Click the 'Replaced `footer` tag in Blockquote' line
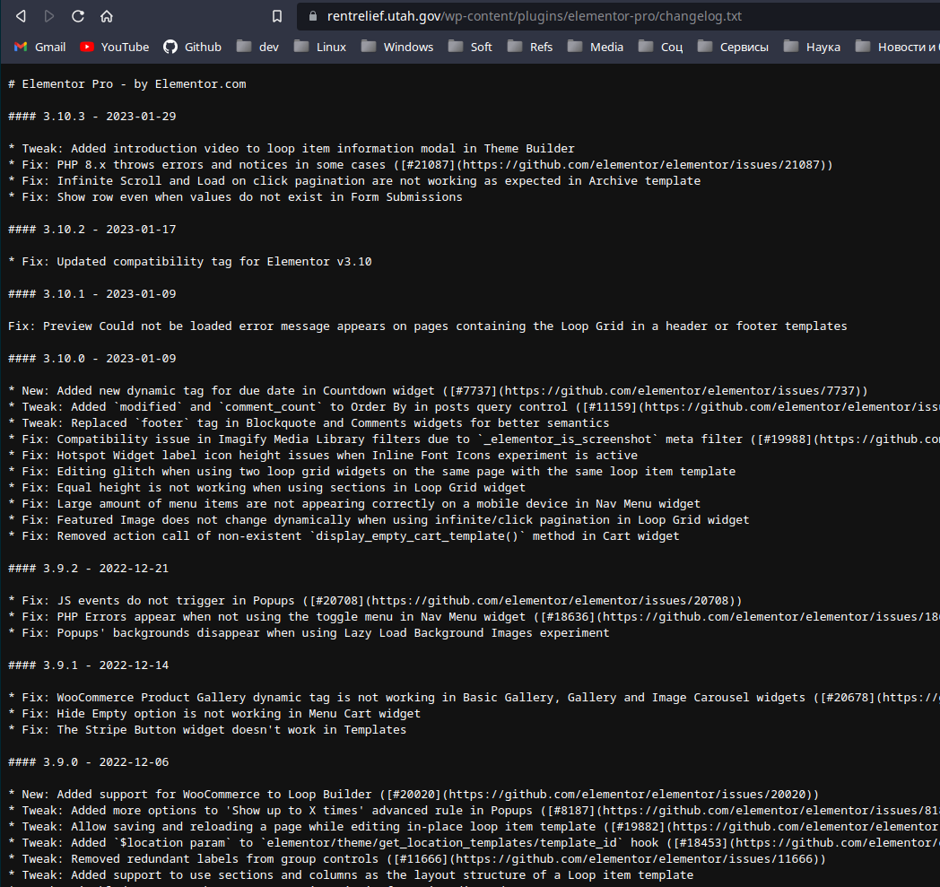Image resolution: width=940 pixels, height=887 pixels. point(309,423)
